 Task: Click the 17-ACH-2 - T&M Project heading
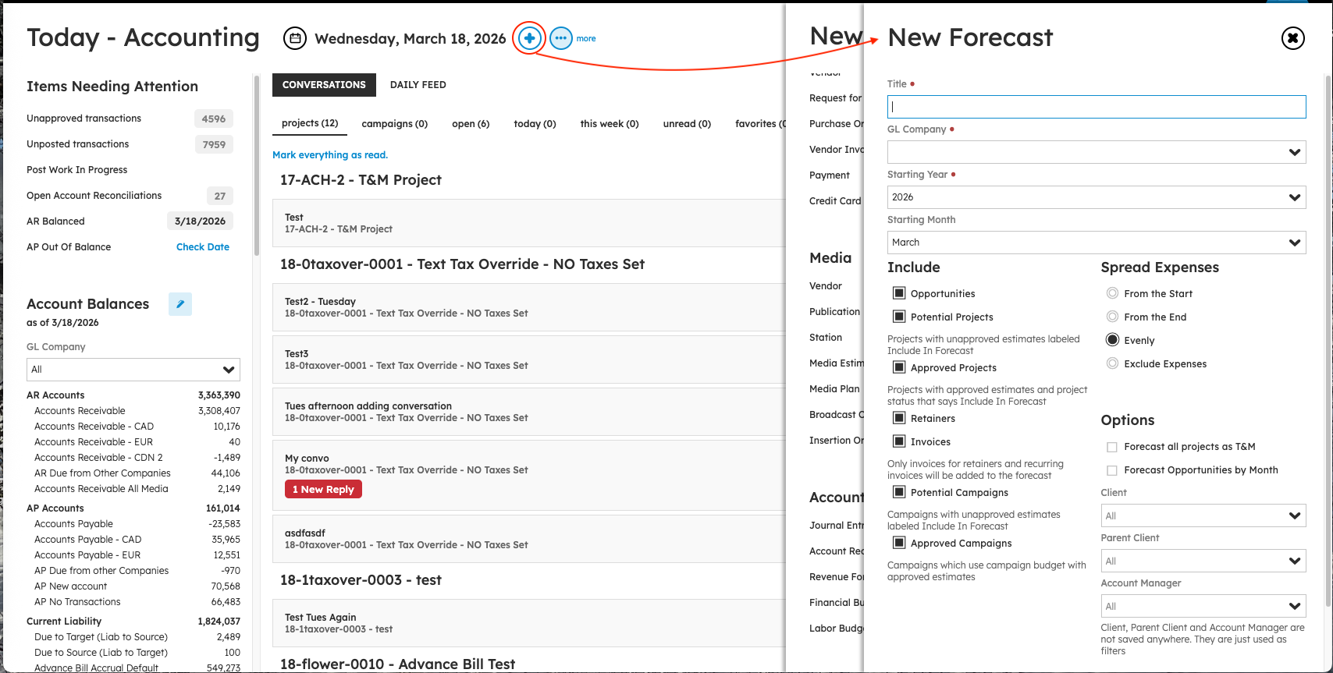[361, 180]
